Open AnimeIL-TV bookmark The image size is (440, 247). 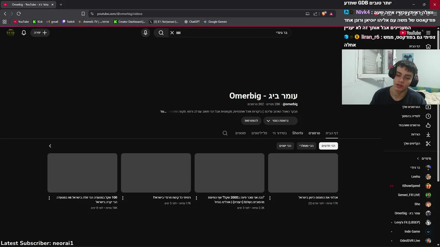click(94, 22)
